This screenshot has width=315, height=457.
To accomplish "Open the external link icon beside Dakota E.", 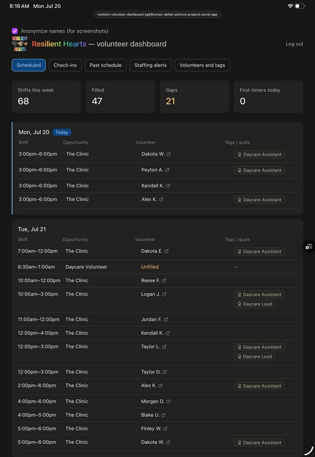I will pos(166,251).
